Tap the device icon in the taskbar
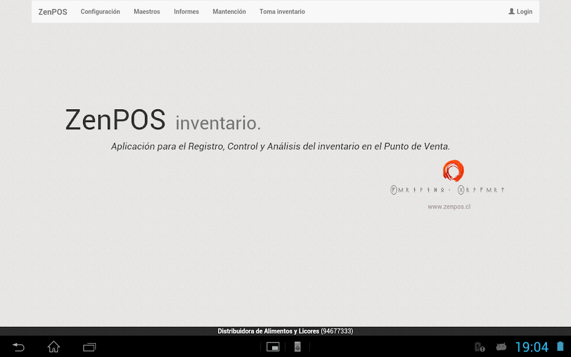 coord(298,347)
